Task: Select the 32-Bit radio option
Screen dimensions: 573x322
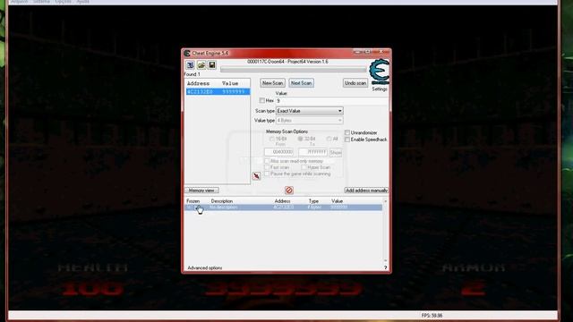Action: click(x=300, y=140)
